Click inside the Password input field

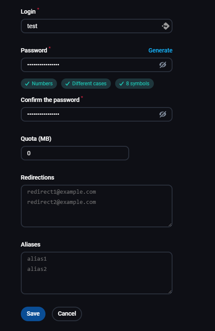[96, 65]
